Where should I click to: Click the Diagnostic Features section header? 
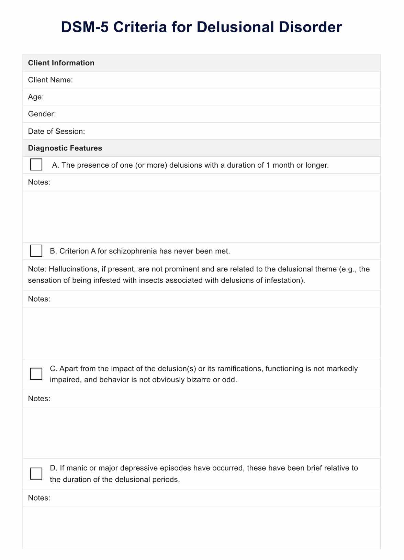[65, 148]
